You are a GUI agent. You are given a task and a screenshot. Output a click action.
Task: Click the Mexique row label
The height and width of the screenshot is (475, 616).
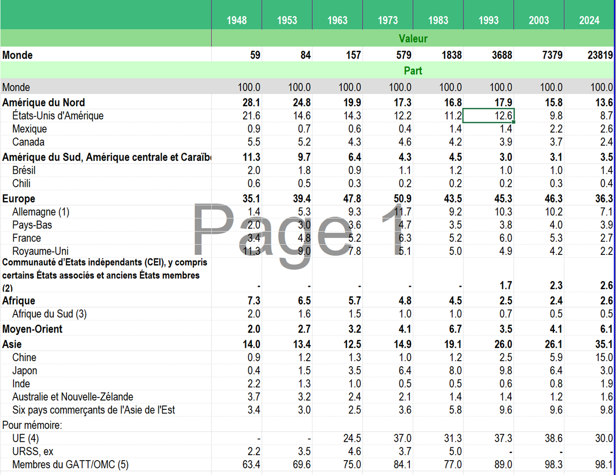[30, 129]
